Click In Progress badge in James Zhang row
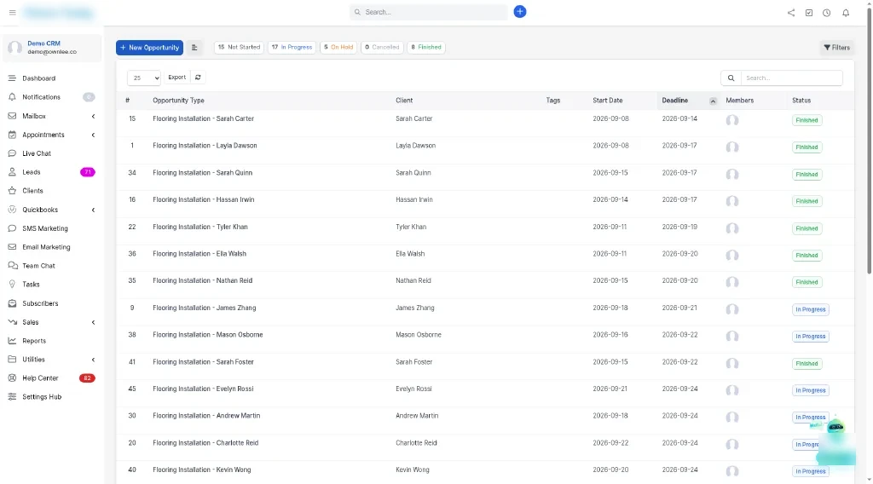 tap(810, 309)
